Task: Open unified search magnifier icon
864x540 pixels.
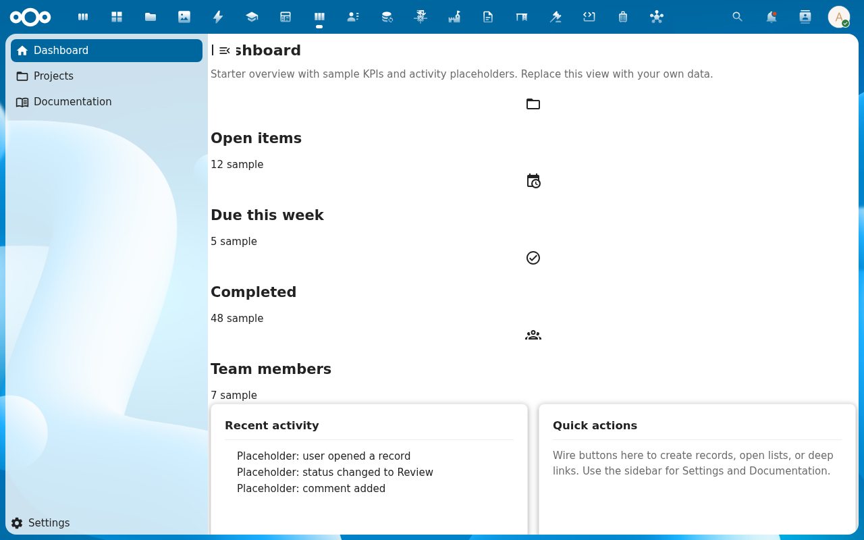Action: [x=738, y=17]
